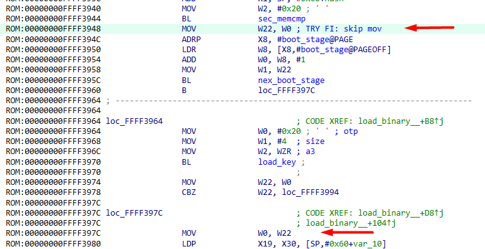Click the LDP mnemonic
Screen dimensions: 485x249
(189, 244)
